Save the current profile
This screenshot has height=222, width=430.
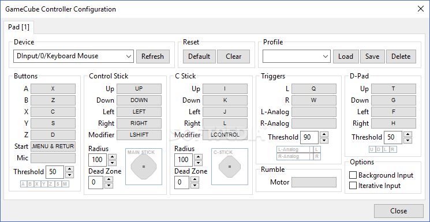click(x=372, y=57)
